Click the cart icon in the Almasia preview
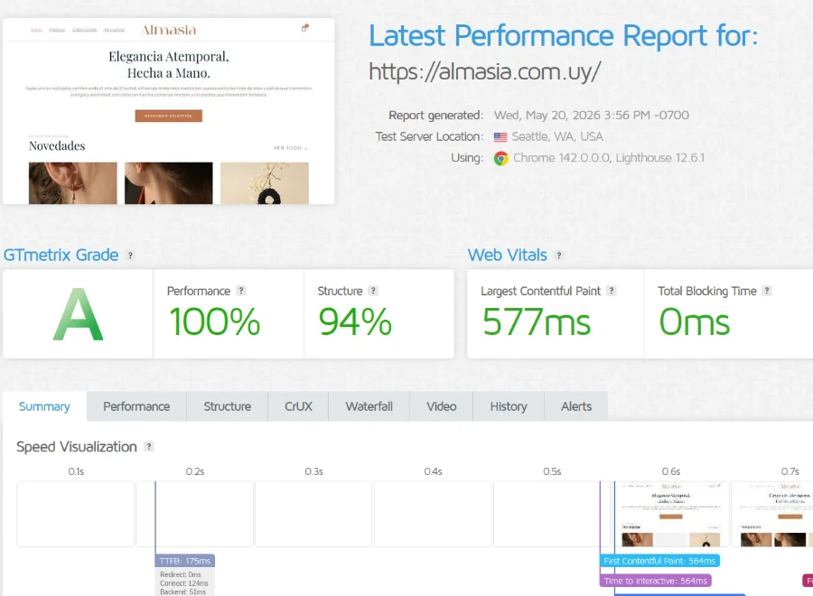This screenshot has width=813, height=596. click(305, 28)
